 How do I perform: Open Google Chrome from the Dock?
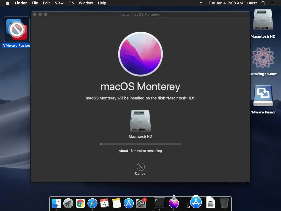(80, 203)
